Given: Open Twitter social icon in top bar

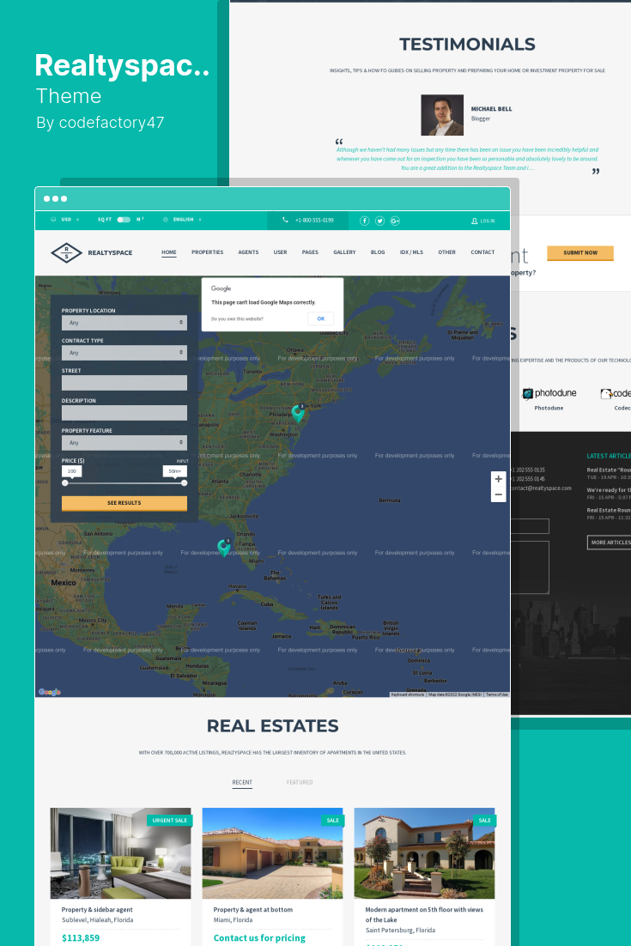Looking at the screenshot, I should tap(379, 221).
